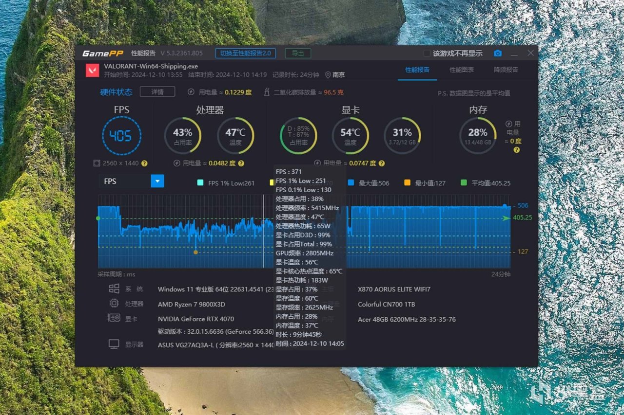Open the FPS metric dropdown

[132, 181]
